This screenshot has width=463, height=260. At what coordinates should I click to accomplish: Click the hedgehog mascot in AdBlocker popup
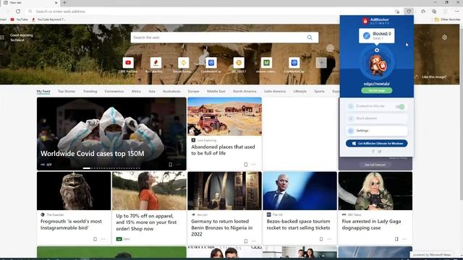click(377, 64)
